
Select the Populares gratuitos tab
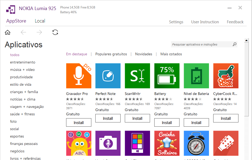click(x=111, y=54)
